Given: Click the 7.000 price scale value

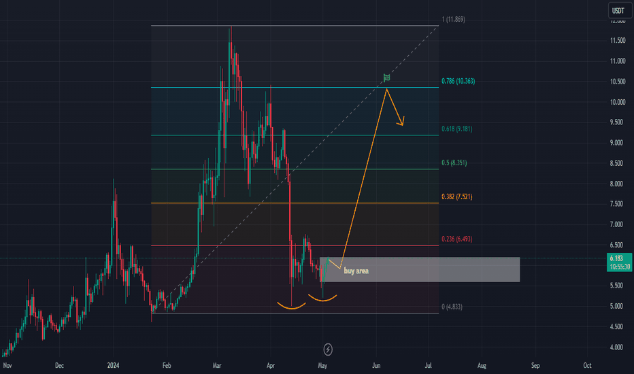Looking at the screenshot, I should [618, 224].
